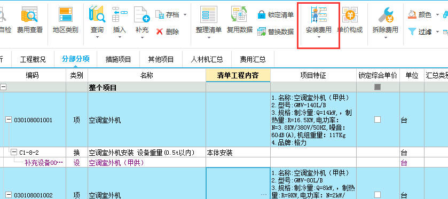Viewport: 448px width, 199px height.
Task: Collapse the 整个项目 root row
Action: 3,87
